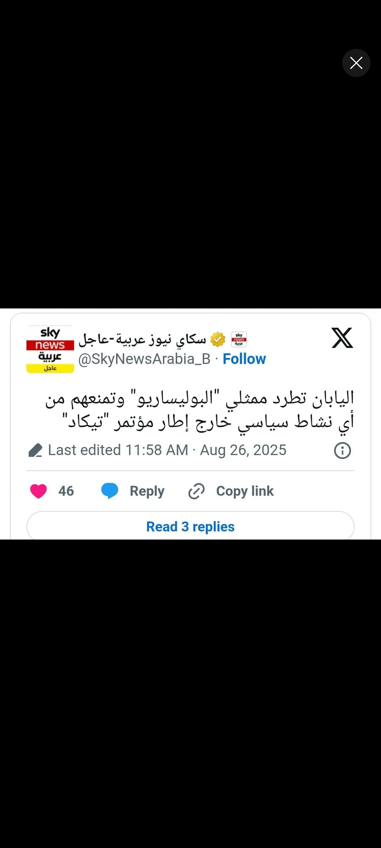This screenshot has width=381, height=848.
Task: Open Last edited 11:58 AM timestamp
Action: pos(118,450)
